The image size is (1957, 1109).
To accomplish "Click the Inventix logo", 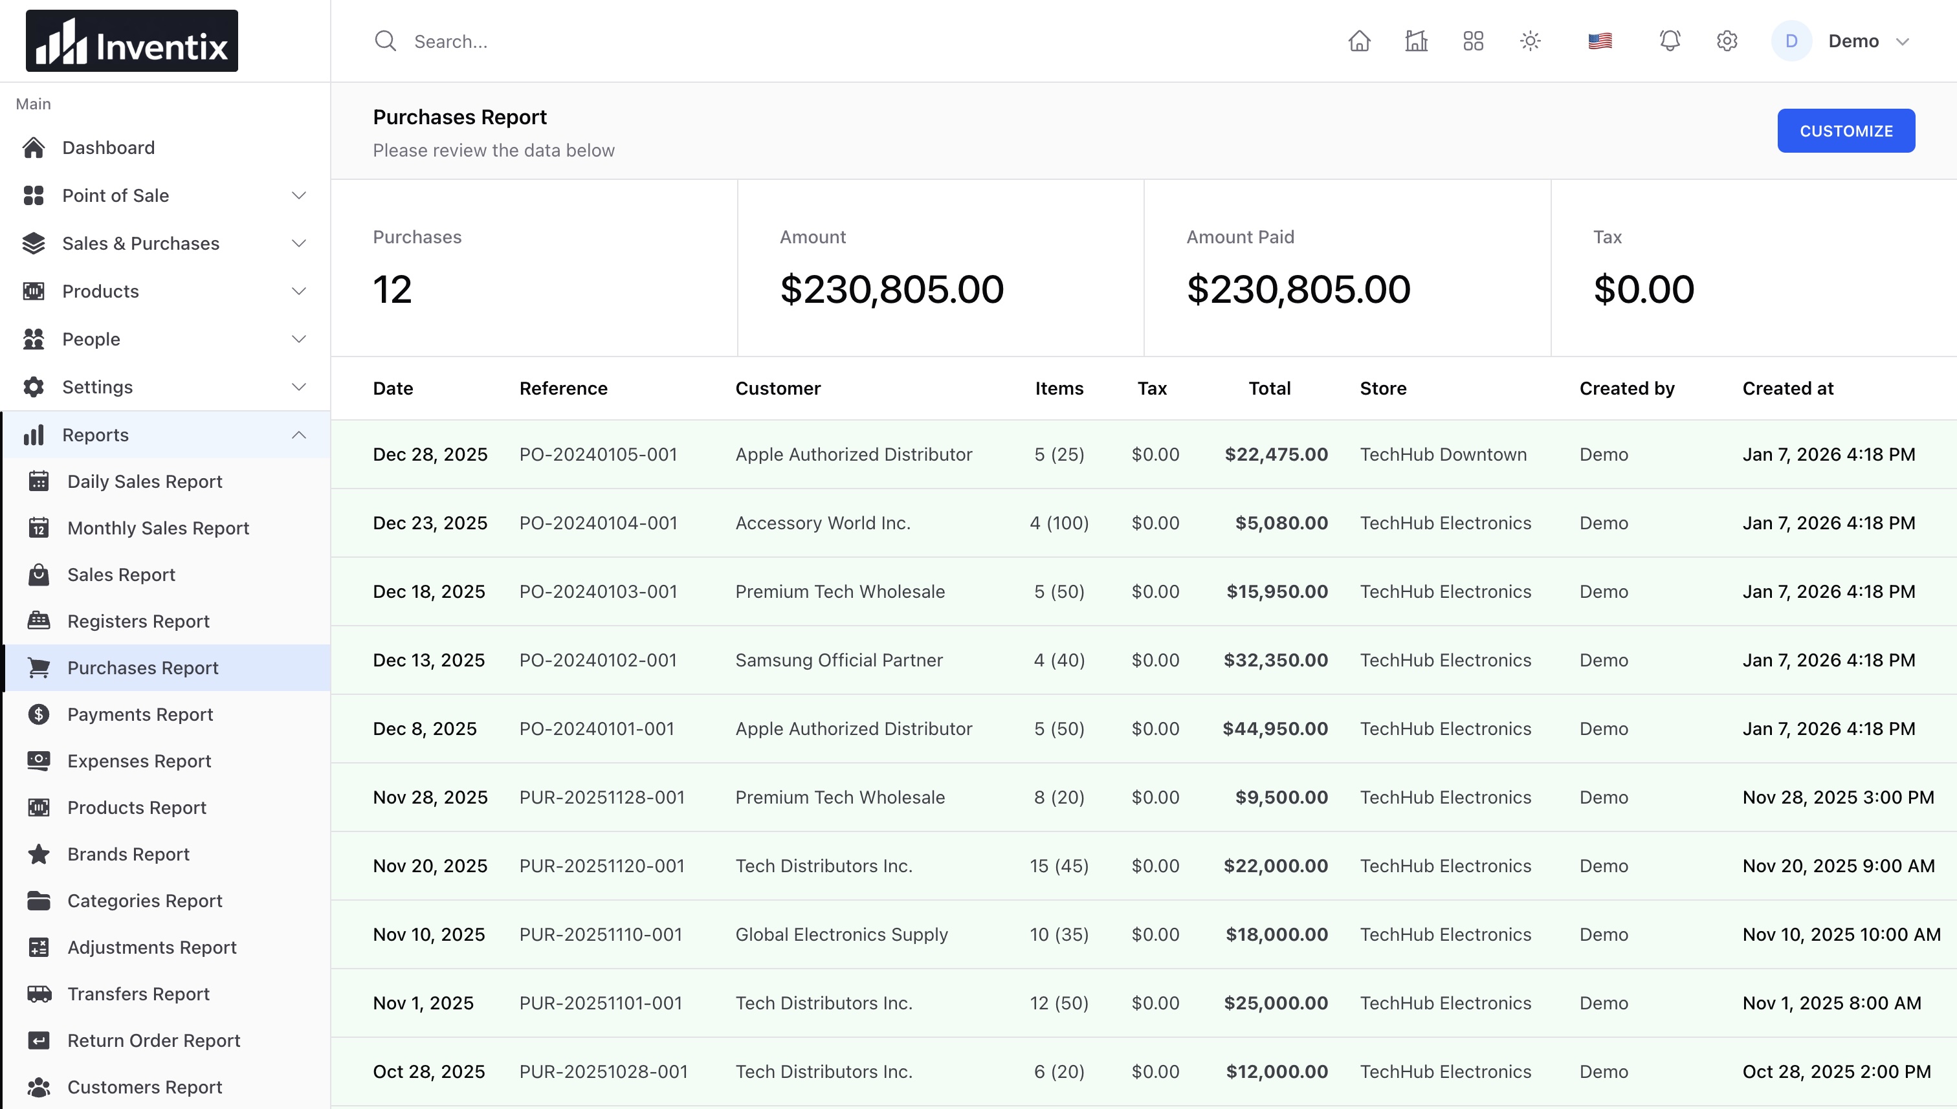I will 132,41.
